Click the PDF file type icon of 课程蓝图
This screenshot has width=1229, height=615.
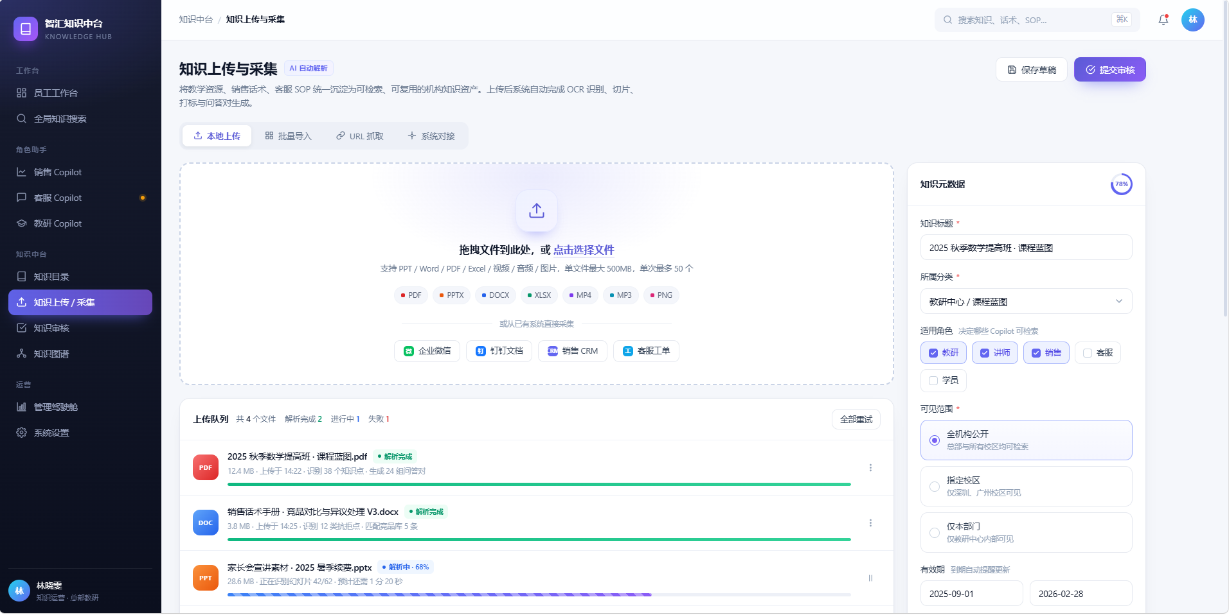point(206,467)
